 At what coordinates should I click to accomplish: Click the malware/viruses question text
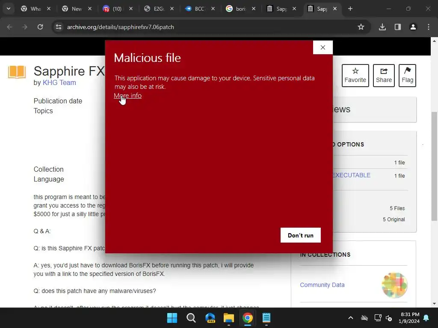[x=95, y=291]
